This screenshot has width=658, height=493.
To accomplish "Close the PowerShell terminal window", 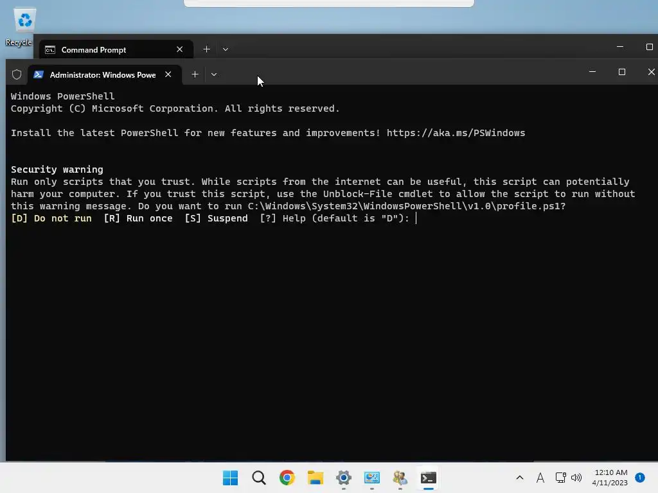I will tap(651, 72).
